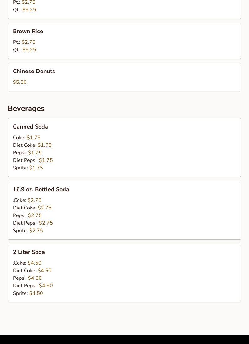The image size is (249, 344).
Task: Select 2 Liter Diet Coke option
Action: coord(32,271)
